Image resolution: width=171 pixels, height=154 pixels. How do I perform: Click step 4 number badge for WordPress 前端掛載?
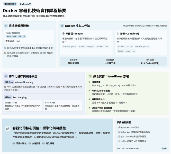point(89,108)
